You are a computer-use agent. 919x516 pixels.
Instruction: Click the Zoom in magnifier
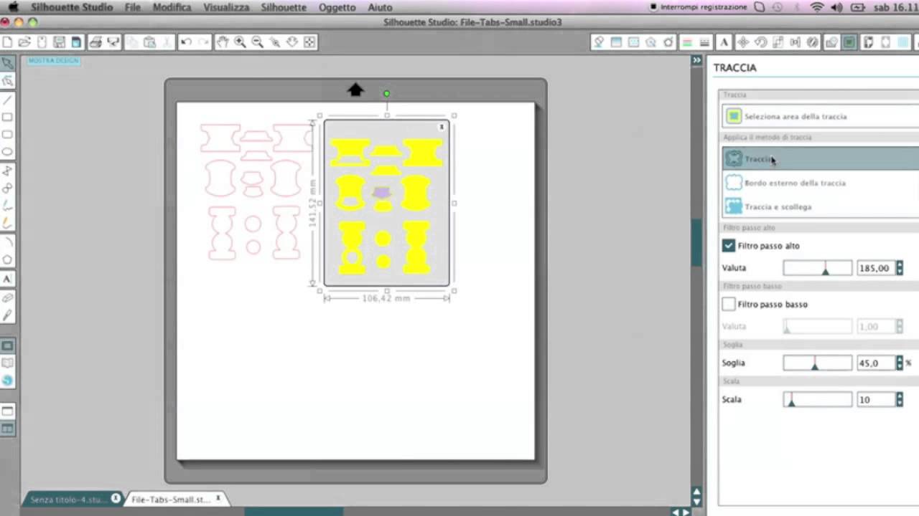(240, 42)
